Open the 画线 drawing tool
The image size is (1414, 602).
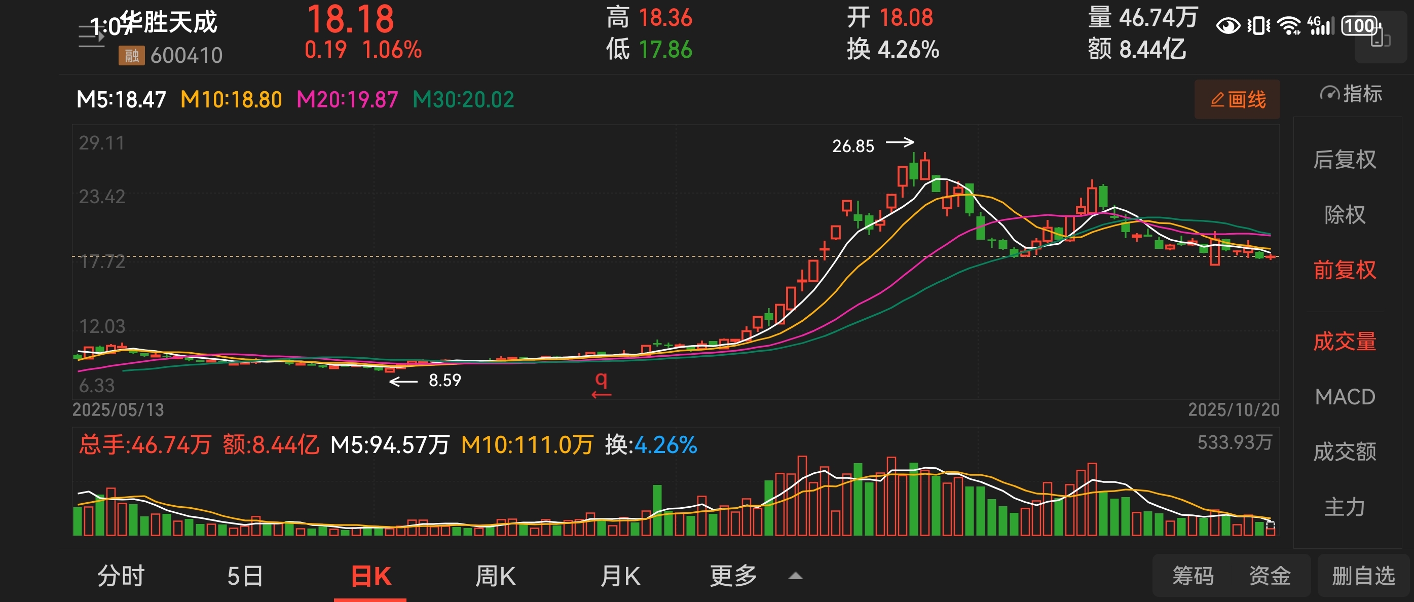1237,100
